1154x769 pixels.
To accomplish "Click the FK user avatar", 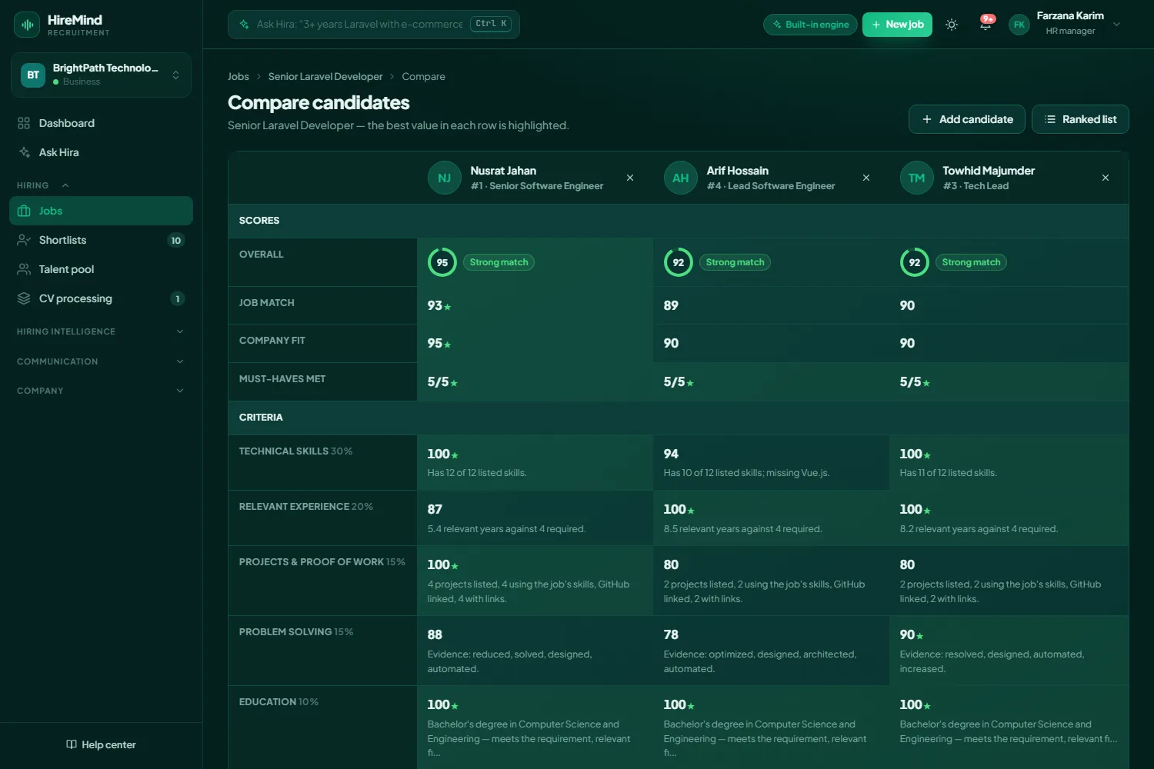I will tap(1019, 25).
